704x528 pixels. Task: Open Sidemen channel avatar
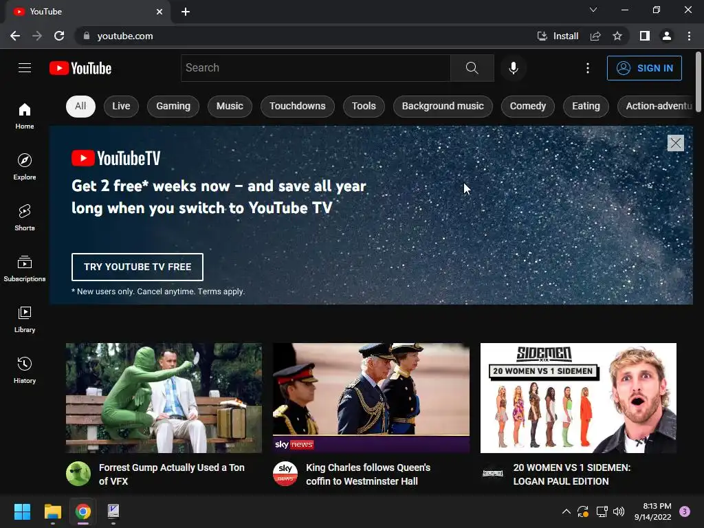point(492,473)
